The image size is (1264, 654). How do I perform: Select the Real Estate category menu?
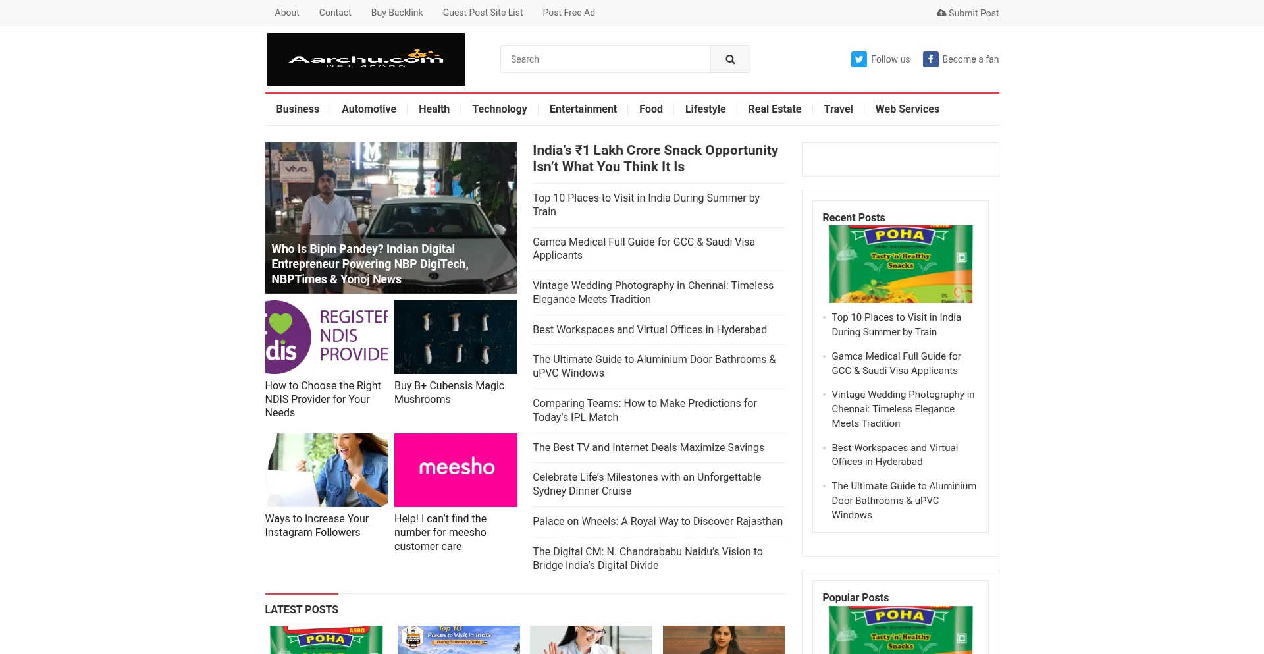click(774, 109)
